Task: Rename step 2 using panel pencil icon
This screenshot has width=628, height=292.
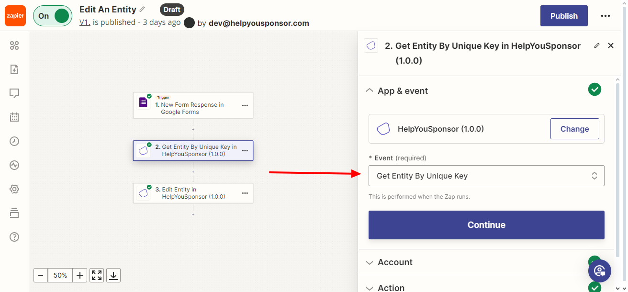Action: point(596,45)
